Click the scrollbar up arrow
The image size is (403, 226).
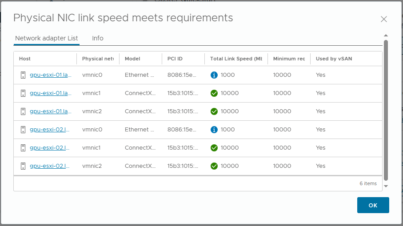[x=386, y=36]
